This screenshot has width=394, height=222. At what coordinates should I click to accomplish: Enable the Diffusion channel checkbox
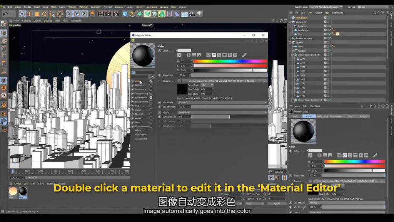coord(151,85)
